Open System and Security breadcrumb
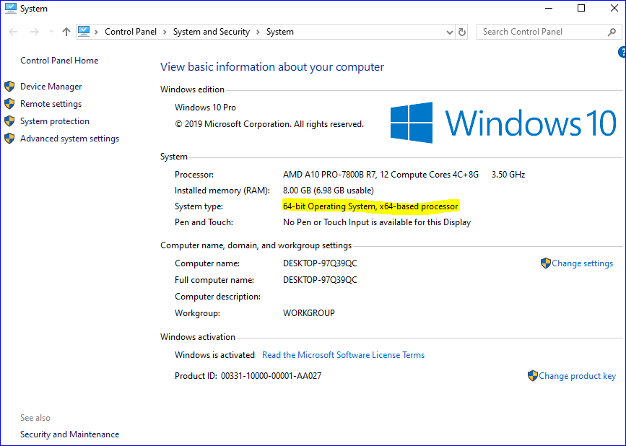The image size is (626, 446). click(212, 32)
